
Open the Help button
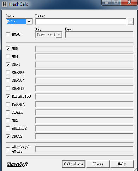[x=122, y=164]
